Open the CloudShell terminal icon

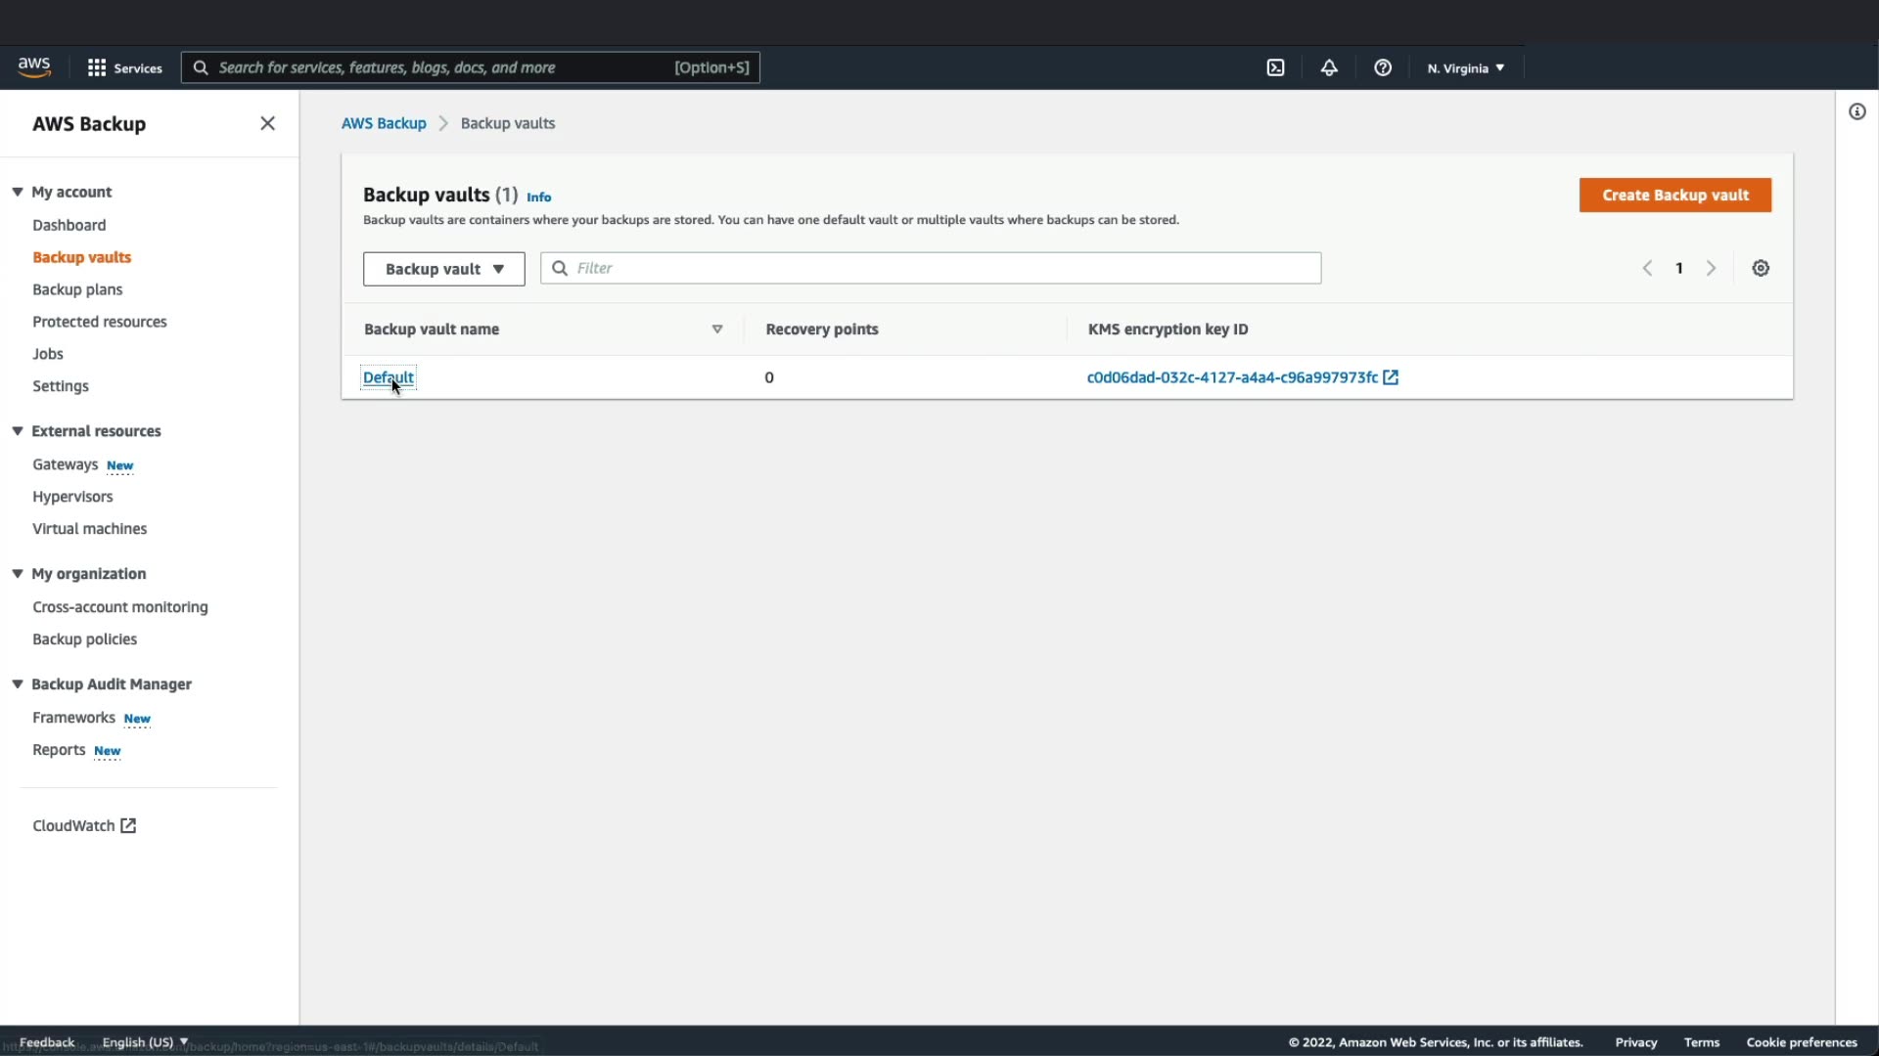1275,67
